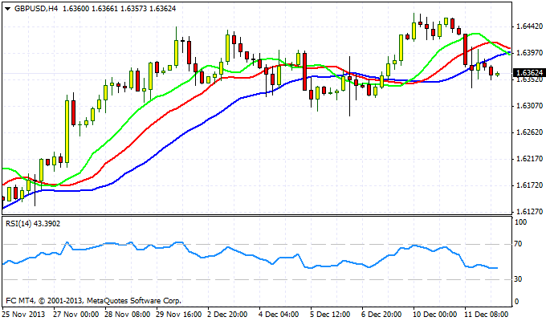Click the 27 Nov 00:00 time label
This screenshot has height=321, width=546.
pos(76,315)
